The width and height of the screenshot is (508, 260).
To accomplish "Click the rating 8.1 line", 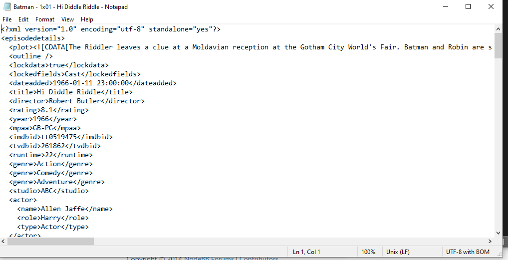I will click(49, 110).
